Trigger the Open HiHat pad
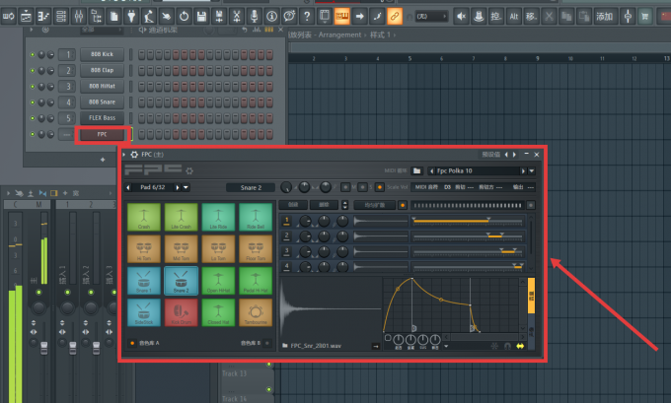Screen dimensions: 671x403 point(218,281)
